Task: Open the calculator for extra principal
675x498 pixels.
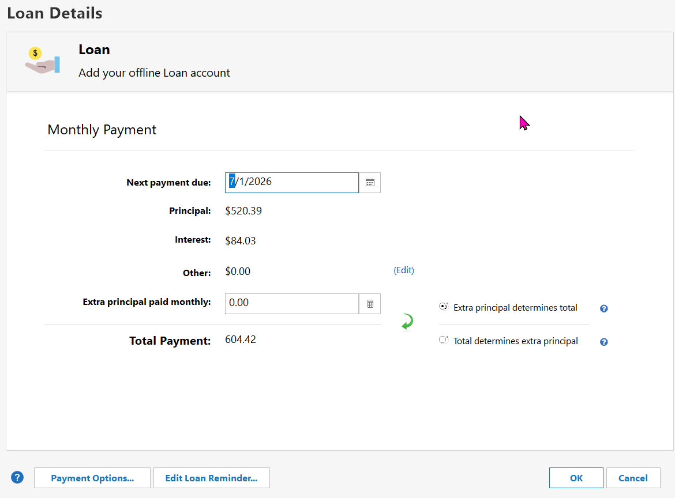Action: (370, 304)
